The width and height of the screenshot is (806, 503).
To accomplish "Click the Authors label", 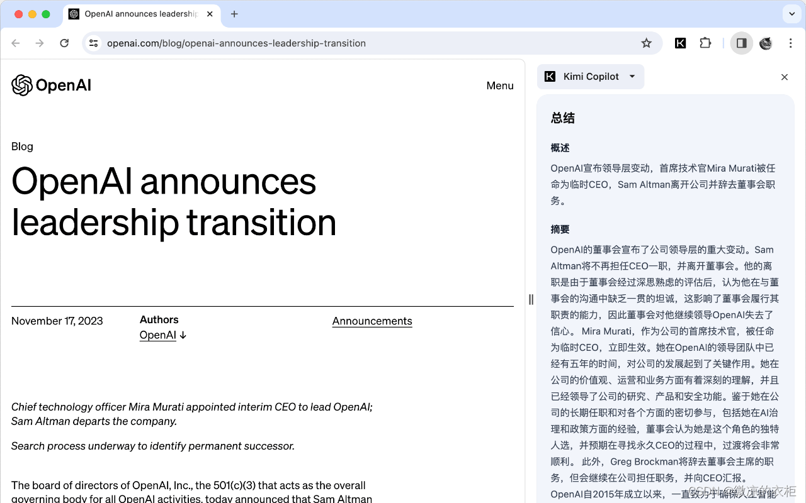I will tap(159, 319).
